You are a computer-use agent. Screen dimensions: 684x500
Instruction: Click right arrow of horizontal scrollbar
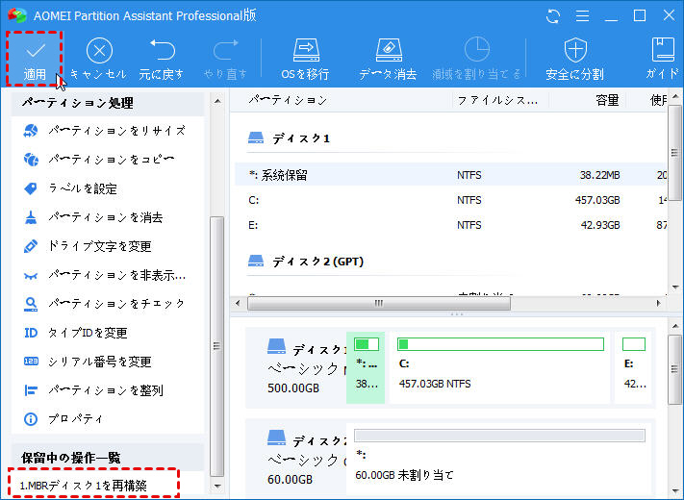pos(659,303)
